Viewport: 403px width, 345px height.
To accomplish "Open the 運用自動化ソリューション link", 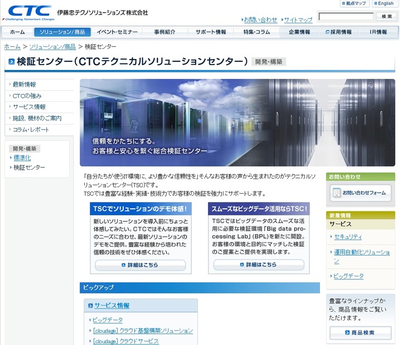I will 362,257.
